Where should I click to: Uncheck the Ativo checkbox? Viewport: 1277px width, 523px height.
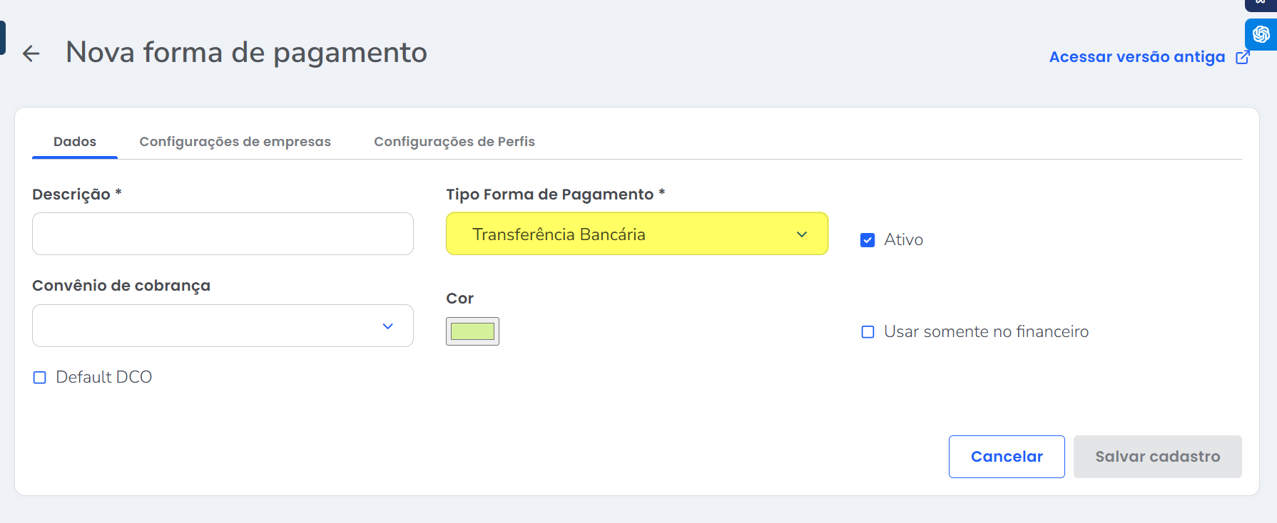(868, 240)
